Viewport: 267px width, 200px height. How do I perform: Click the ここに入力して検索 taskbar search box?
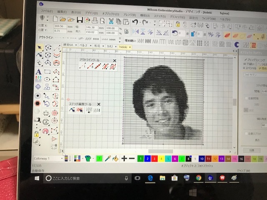tap(87, 178)
